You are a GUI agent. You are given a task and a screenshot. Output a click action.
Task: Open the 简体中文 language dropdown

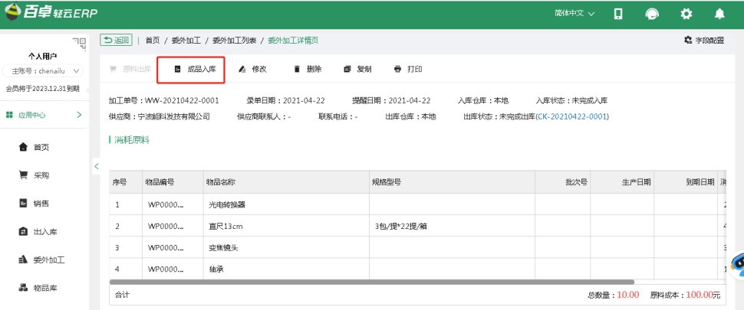click(x=574, y=14)
